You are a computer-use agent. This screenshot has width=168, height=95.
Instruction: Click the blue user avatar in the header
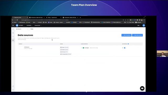tap(144, 25)
